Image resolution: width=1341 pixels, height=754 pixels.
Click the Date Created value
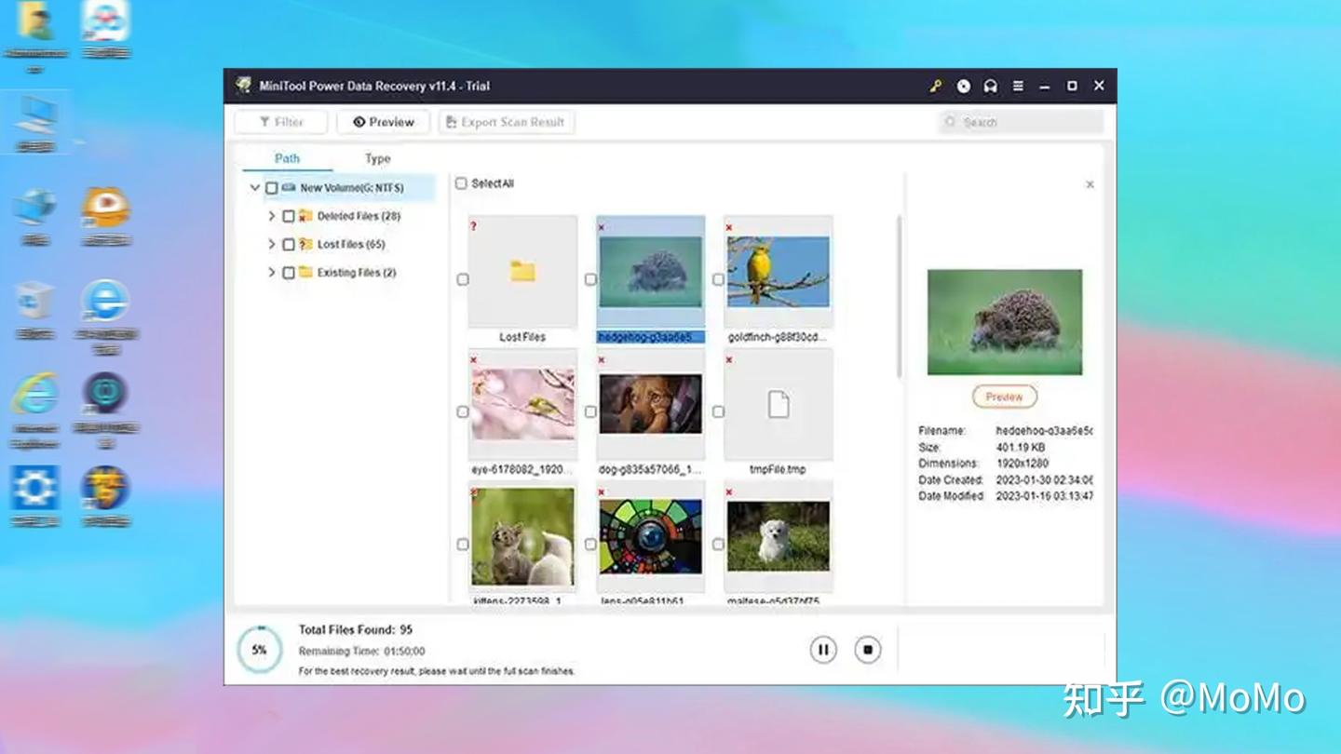pyautogui.click(x=1045, y=480)
